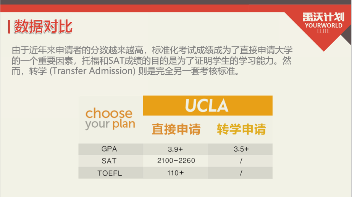Click the 禹沃计划 YOURWORLD ELITE logo
The width and height of the screenshot is (352, 197).
(323, 22)
